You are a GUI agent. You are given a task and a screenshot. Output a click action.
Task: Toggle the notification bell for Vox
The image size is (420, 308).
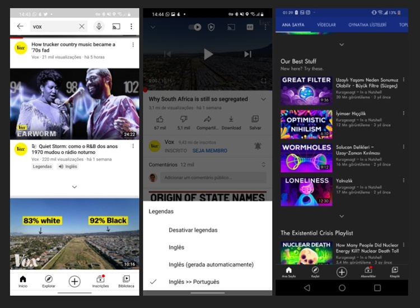(x=258, y=146)
